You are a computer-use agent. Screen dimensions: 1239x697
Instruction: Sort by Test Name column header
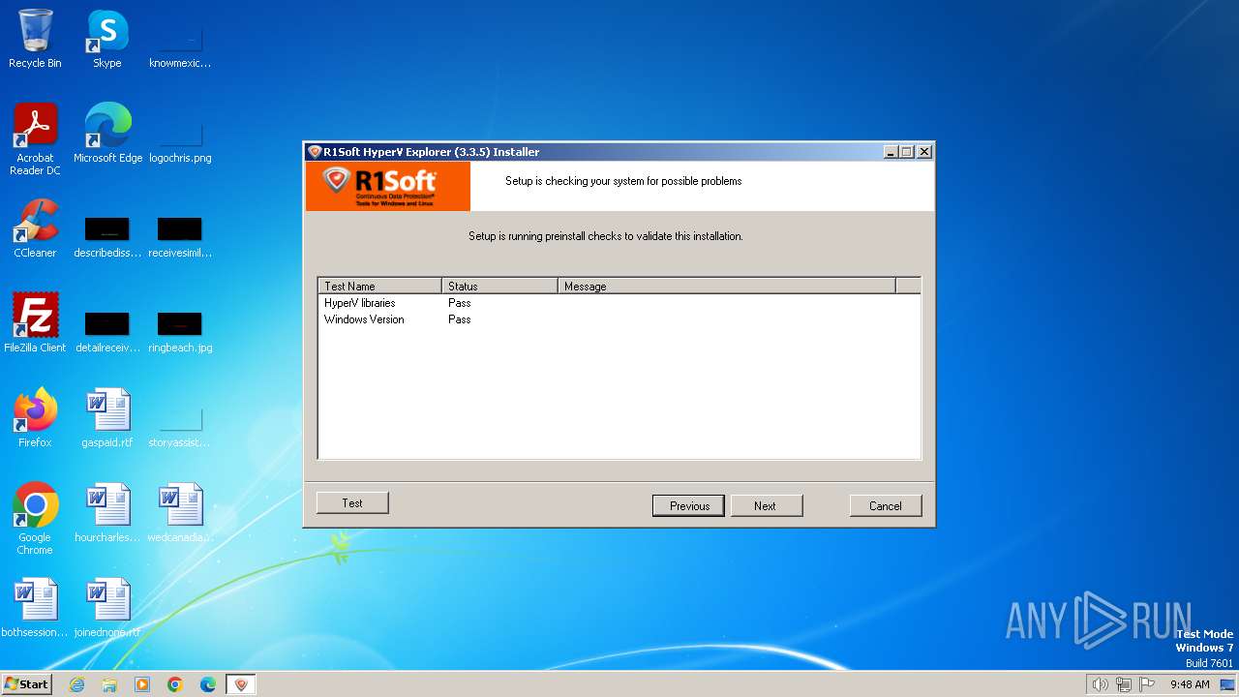(x=379, y=286)
